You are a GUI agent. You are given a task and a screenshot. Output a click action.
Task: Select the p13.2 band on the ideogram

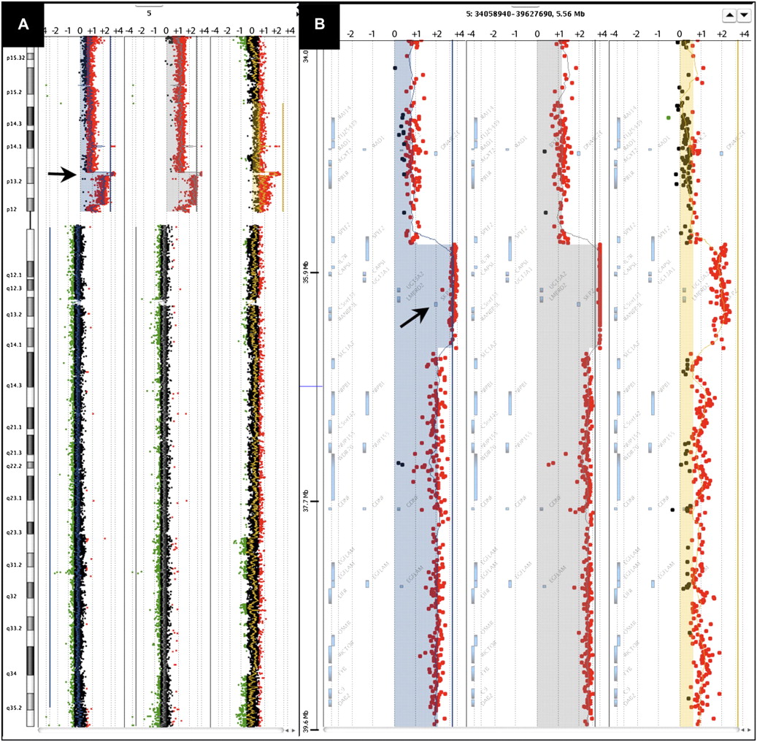click(31, 180)
